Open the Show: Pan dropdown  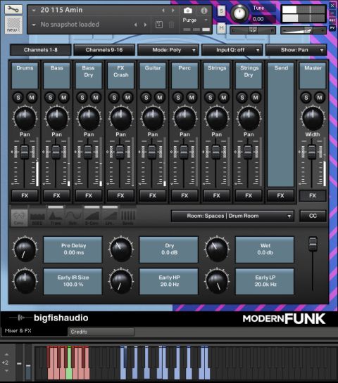(296, 50)
